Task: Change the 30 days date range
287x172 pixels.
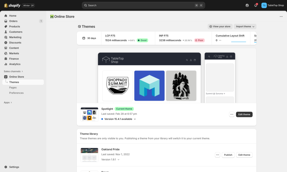Action: click(89, 38)
